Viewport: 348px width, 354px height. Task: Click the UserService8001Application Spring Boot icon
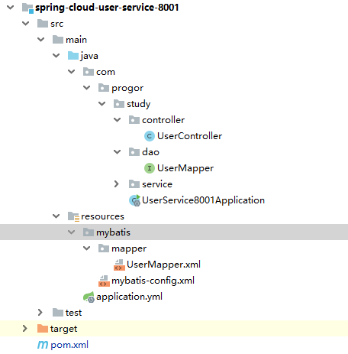click(134, 200)
